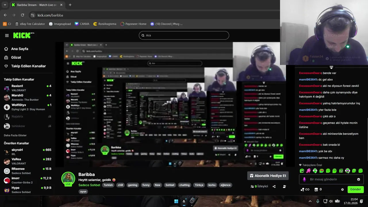
Task: Click mami963641 'dc gel abiii' message
Action: pyautogui.click(x=316, y=80)
